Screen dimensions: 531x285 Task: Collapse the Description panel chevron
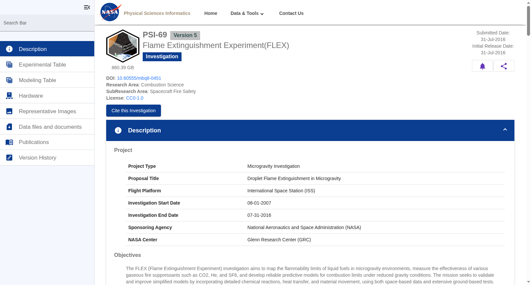click(x=505, y=130)
